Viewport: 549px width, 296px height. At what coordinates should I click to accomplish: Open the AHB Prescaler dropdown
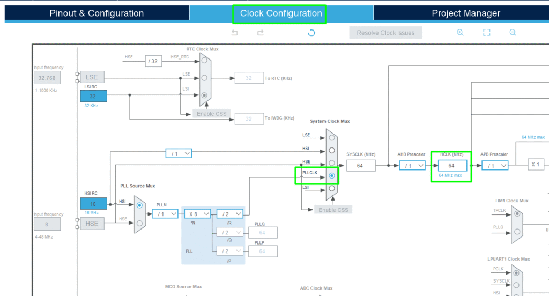tap(412, 166)
